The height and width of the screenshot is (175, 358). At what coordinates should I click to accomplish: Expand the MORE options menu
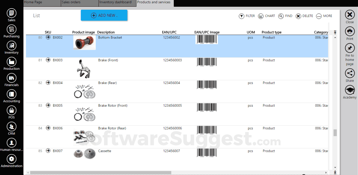point(324,16)
